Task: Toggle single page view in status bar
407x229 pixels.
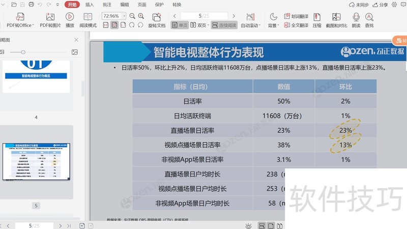Action: 271,225
